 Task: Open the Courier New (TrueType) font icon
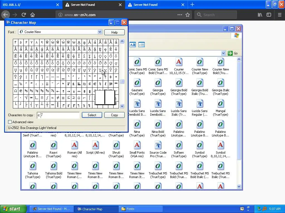pyautogui.click(x=199, y=62)
